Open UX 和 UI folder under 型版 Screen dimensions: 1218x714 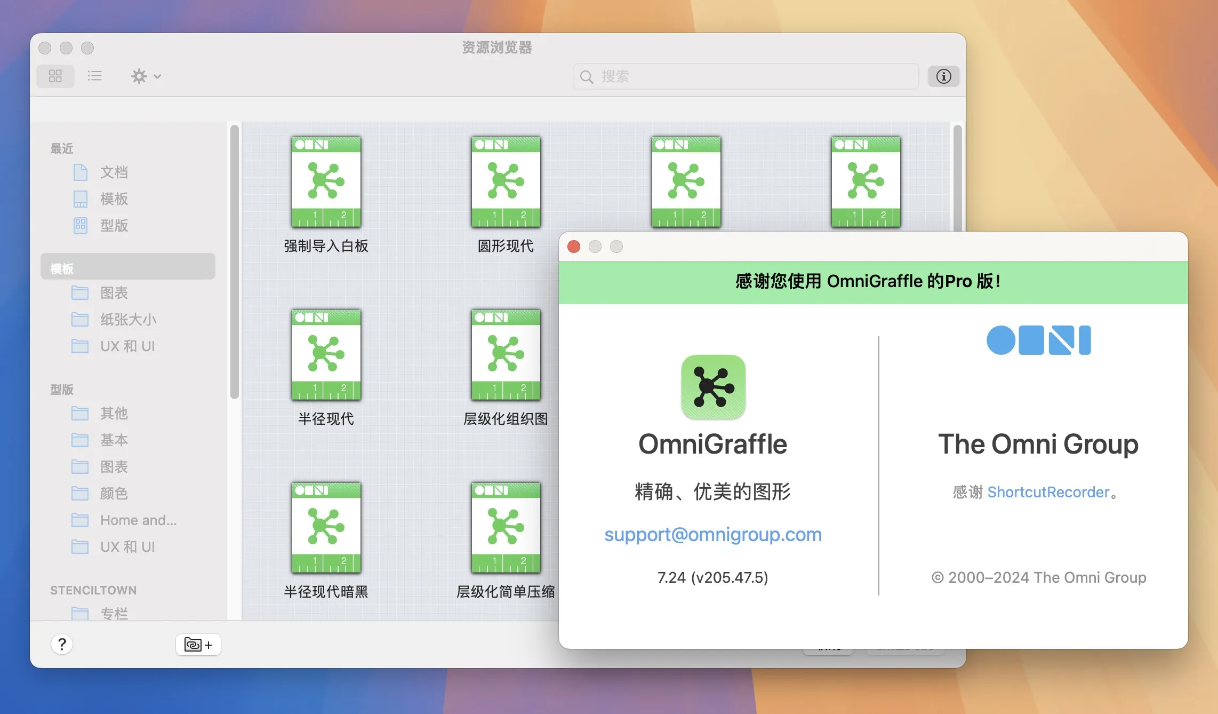[127, 547]
